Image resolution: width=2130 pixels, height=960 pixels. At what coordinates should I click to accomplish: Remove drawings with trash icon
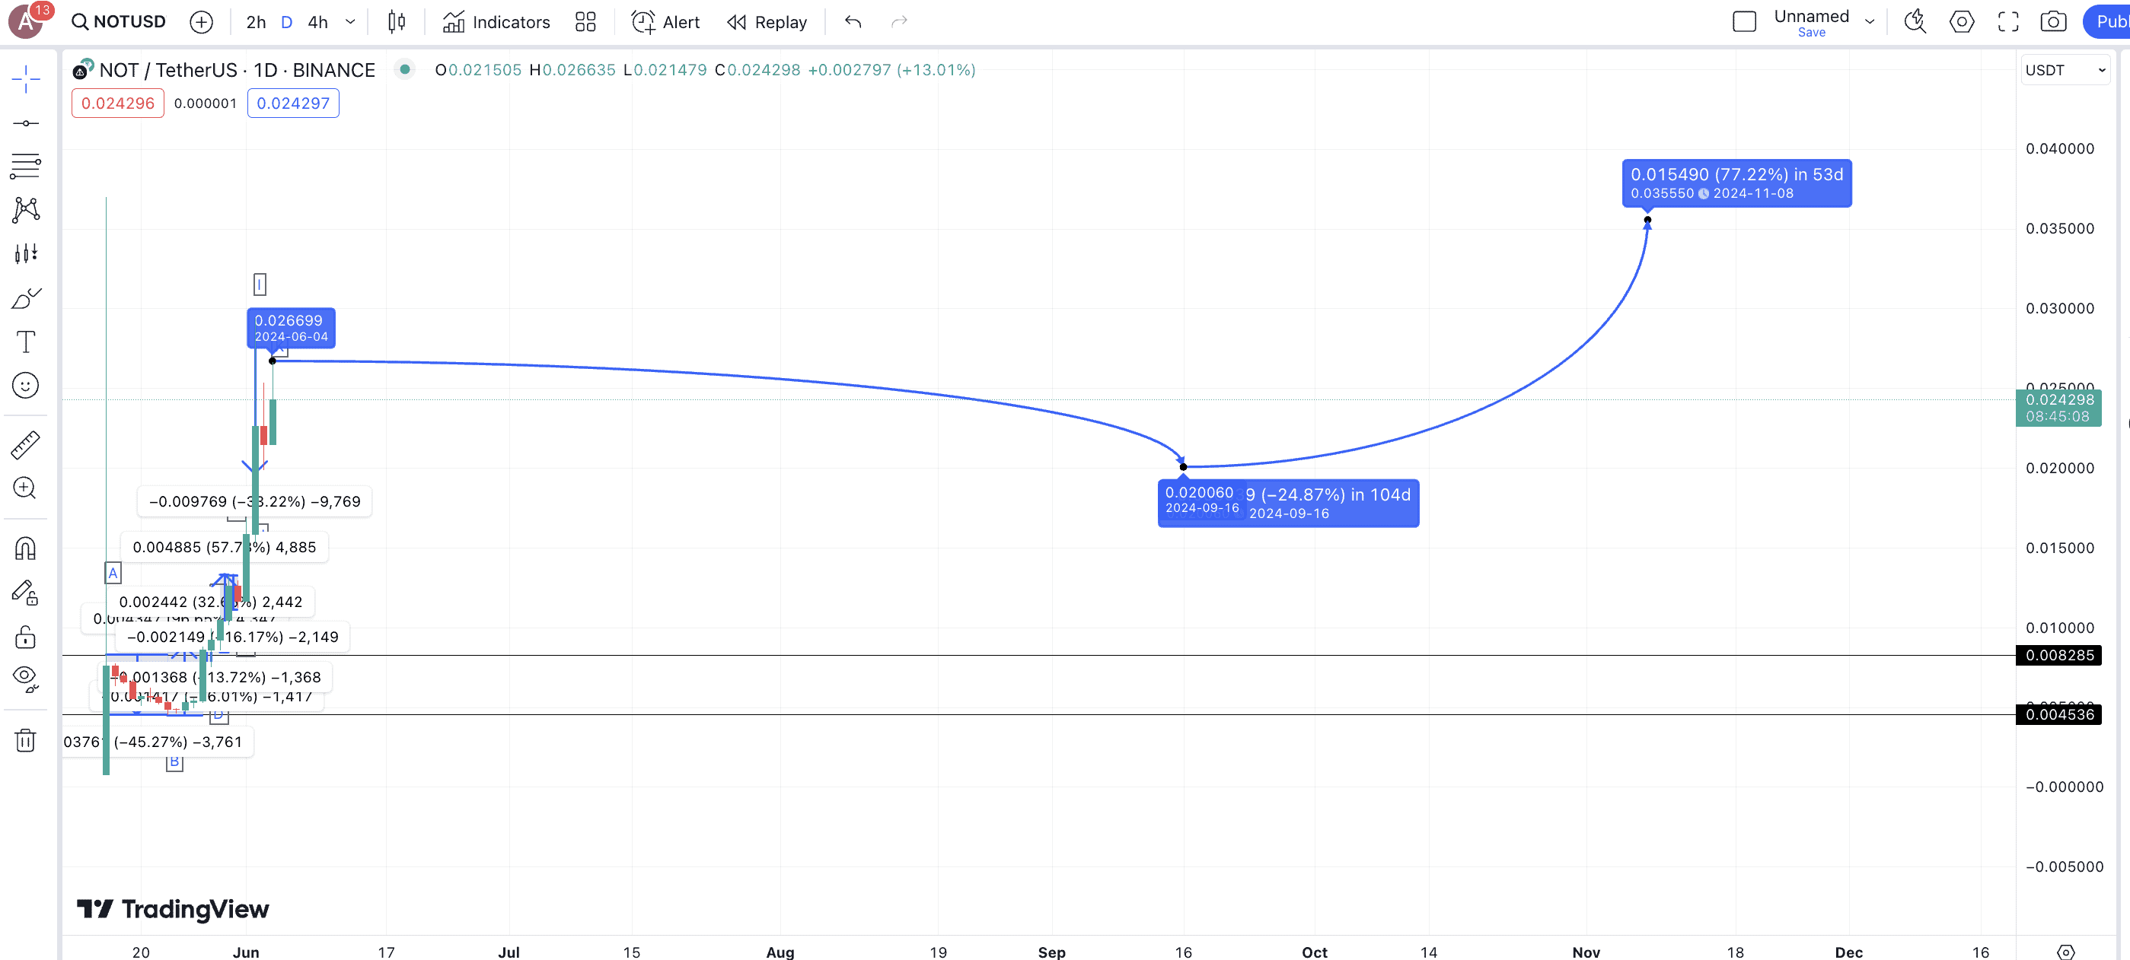26,740
